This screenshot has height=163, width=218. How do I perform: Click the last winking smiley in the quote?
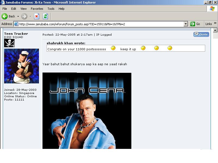click(x=170, y=48)
